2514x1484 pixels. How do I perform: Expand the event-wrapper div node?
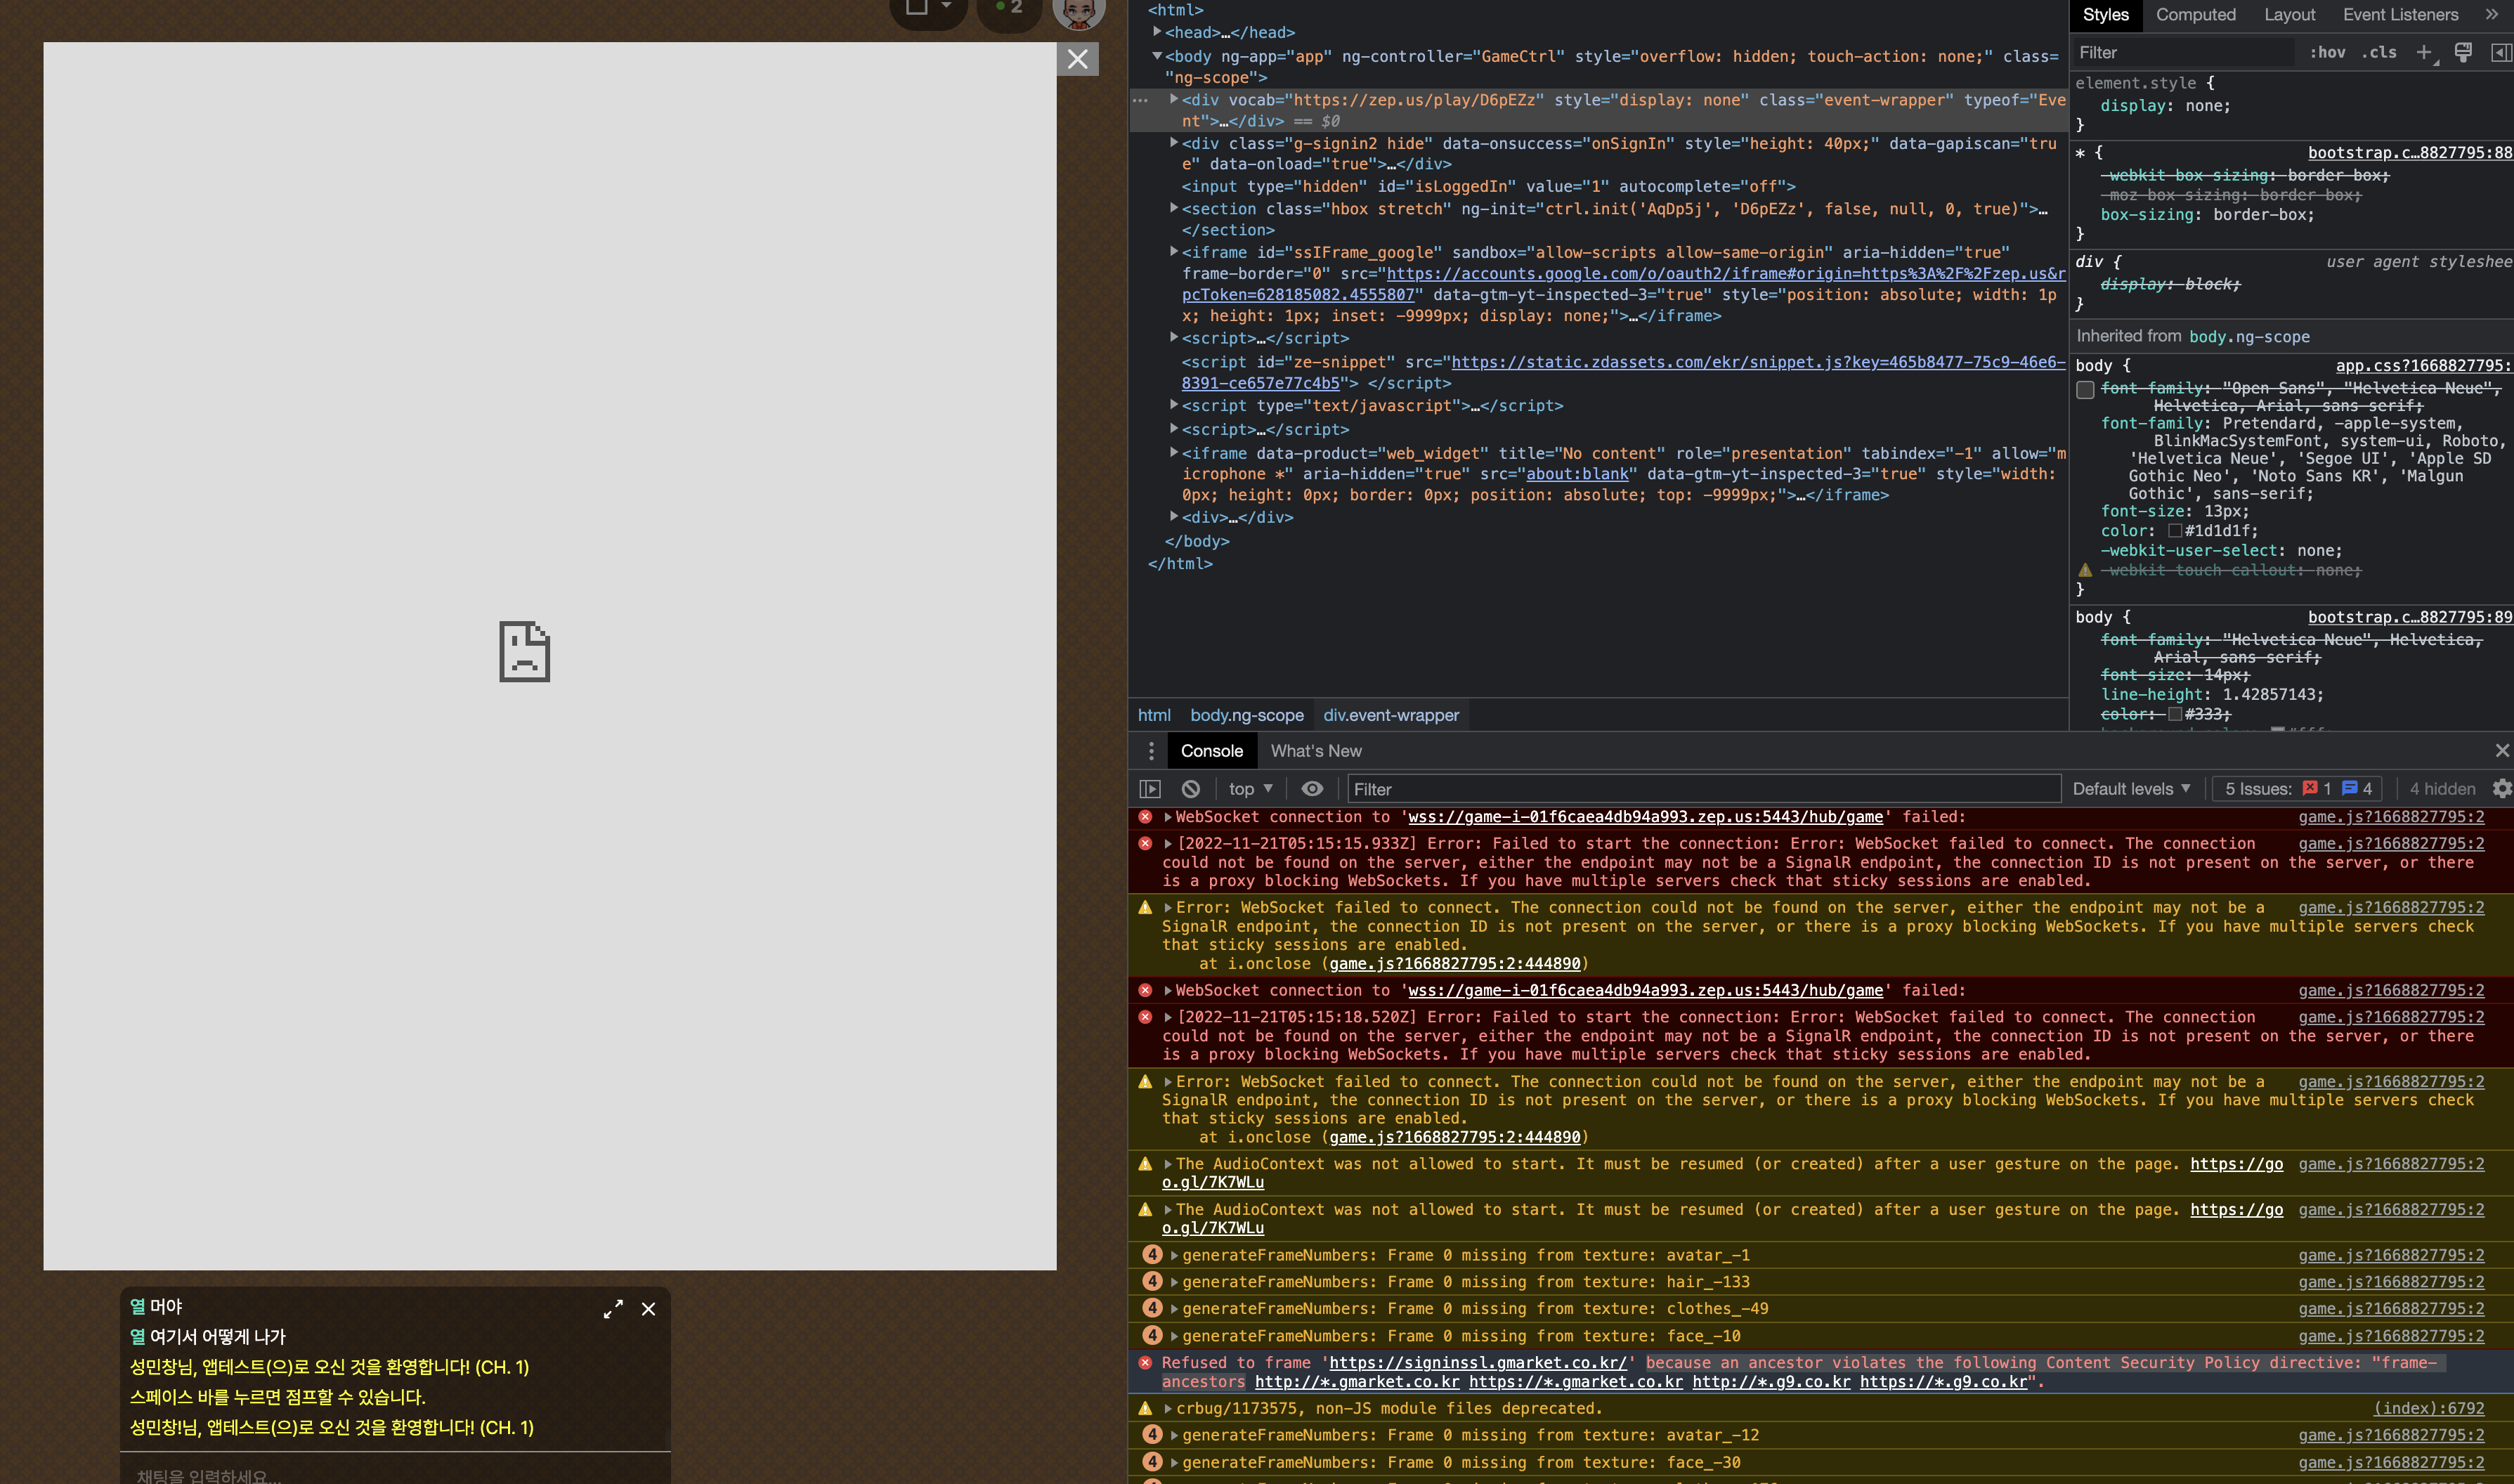(x=1174, y=99)
